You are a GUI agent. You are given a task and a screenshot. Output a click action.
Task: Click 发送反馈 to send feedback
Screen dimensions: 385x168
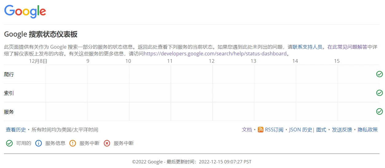pyautogui.click(x=342, y=130)
